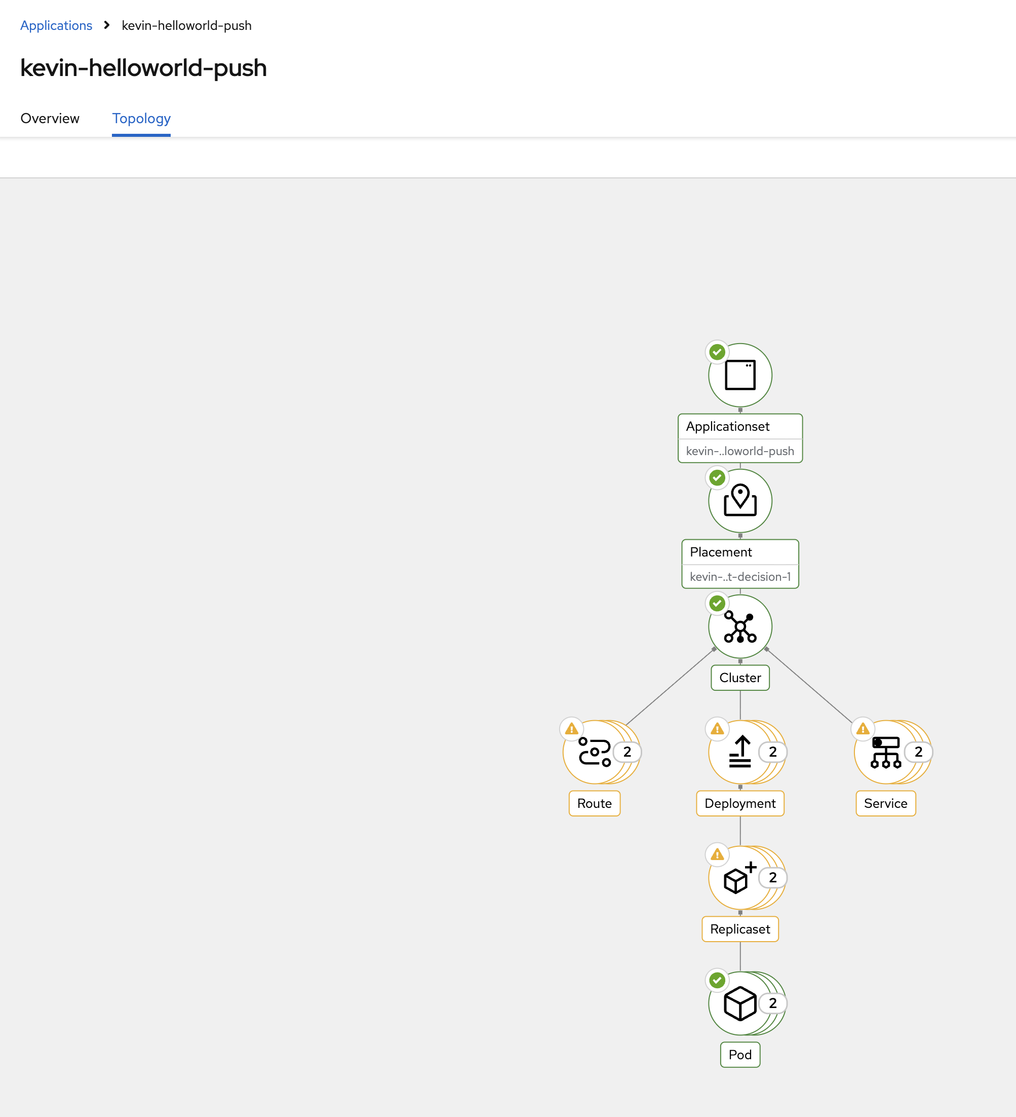Click the Placement kevin-..t-decision-1 label

[x=739, y=577]
